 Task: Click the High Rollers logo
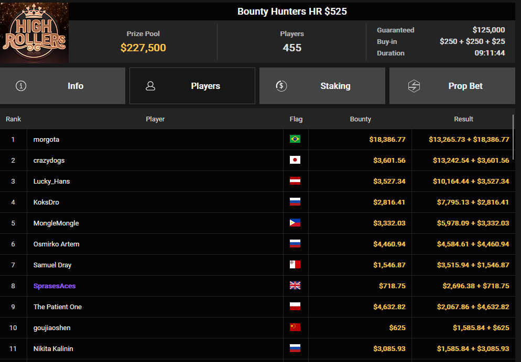[34, 32]
